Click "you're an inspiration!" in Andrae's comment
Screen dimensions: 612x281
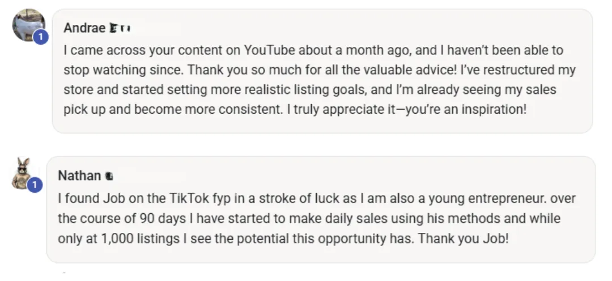click(466, 109)
